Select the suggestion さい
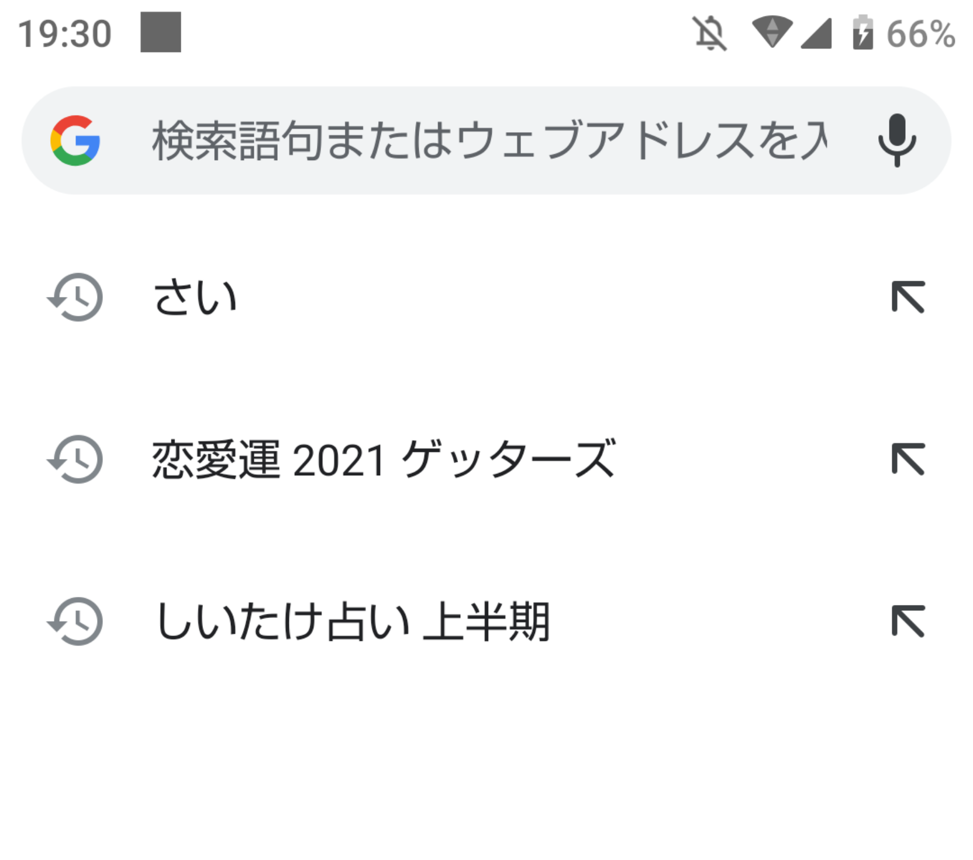The height and width of the screenshot is (860, 973). click(x=195, y=298)
